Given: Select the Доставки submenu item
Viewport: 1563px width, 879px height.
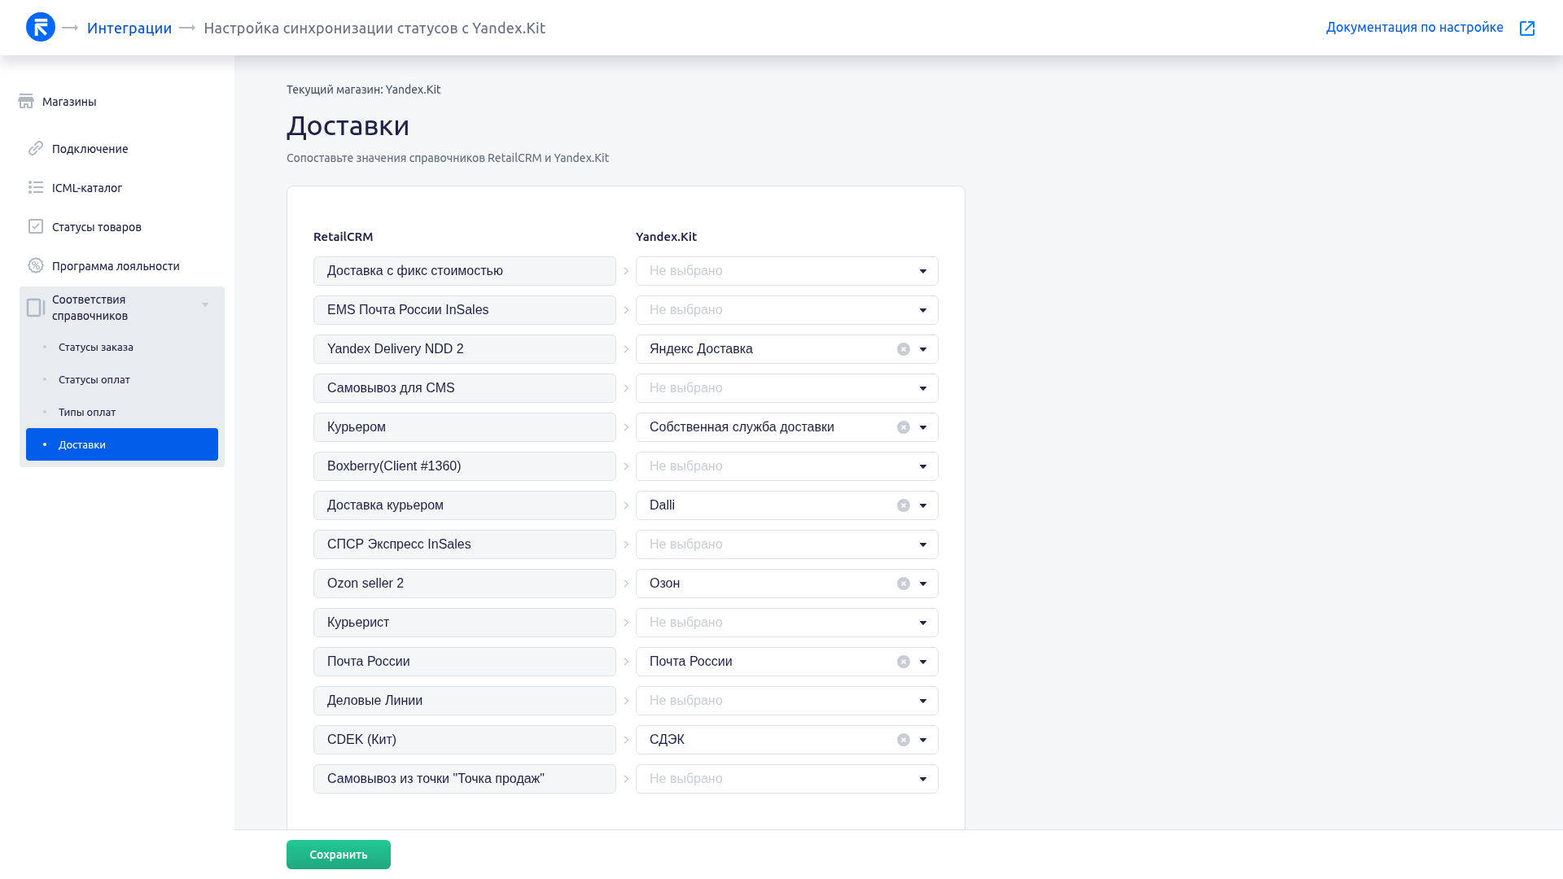Looking at the screenshot, I should (x=122, y=444).
